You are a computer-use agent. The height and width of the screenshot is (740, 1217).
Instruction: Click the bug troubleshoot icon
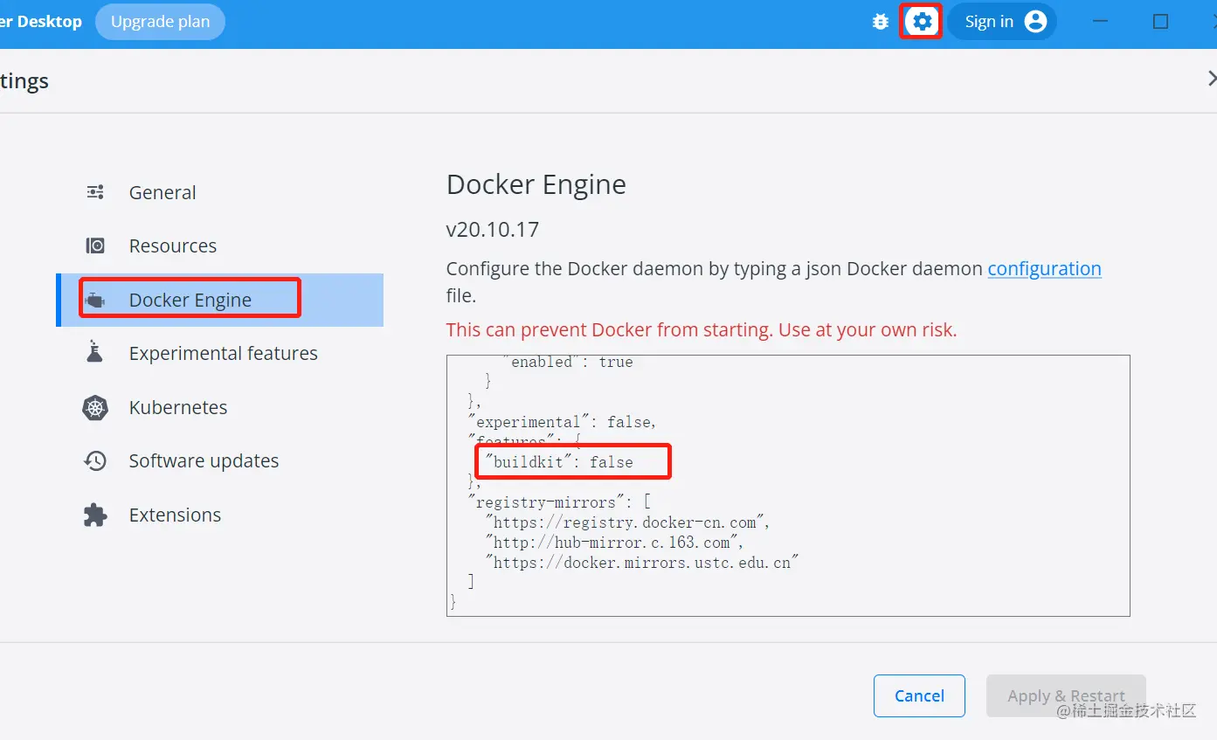click(x=880, y=22)
